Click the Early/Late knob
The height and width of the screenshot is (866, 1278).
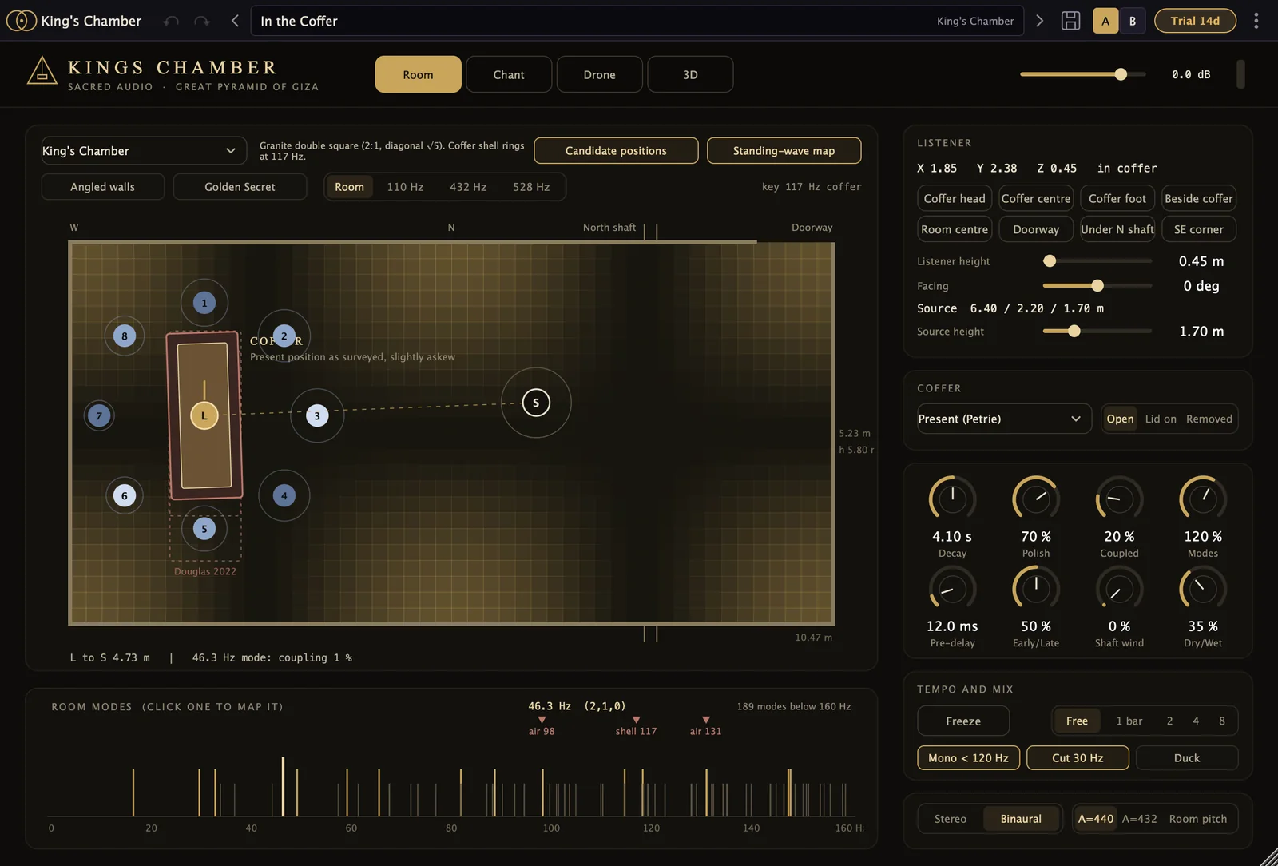pyautogui.click(x=1036, y=589)
